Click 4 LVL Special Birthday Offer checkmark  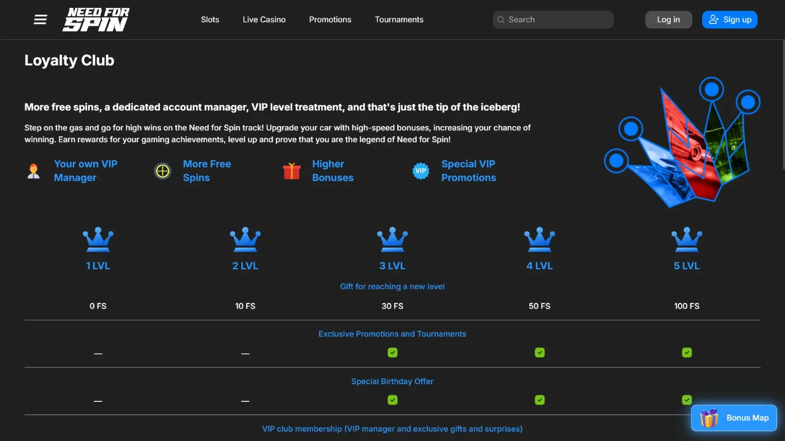click(540, 400)
